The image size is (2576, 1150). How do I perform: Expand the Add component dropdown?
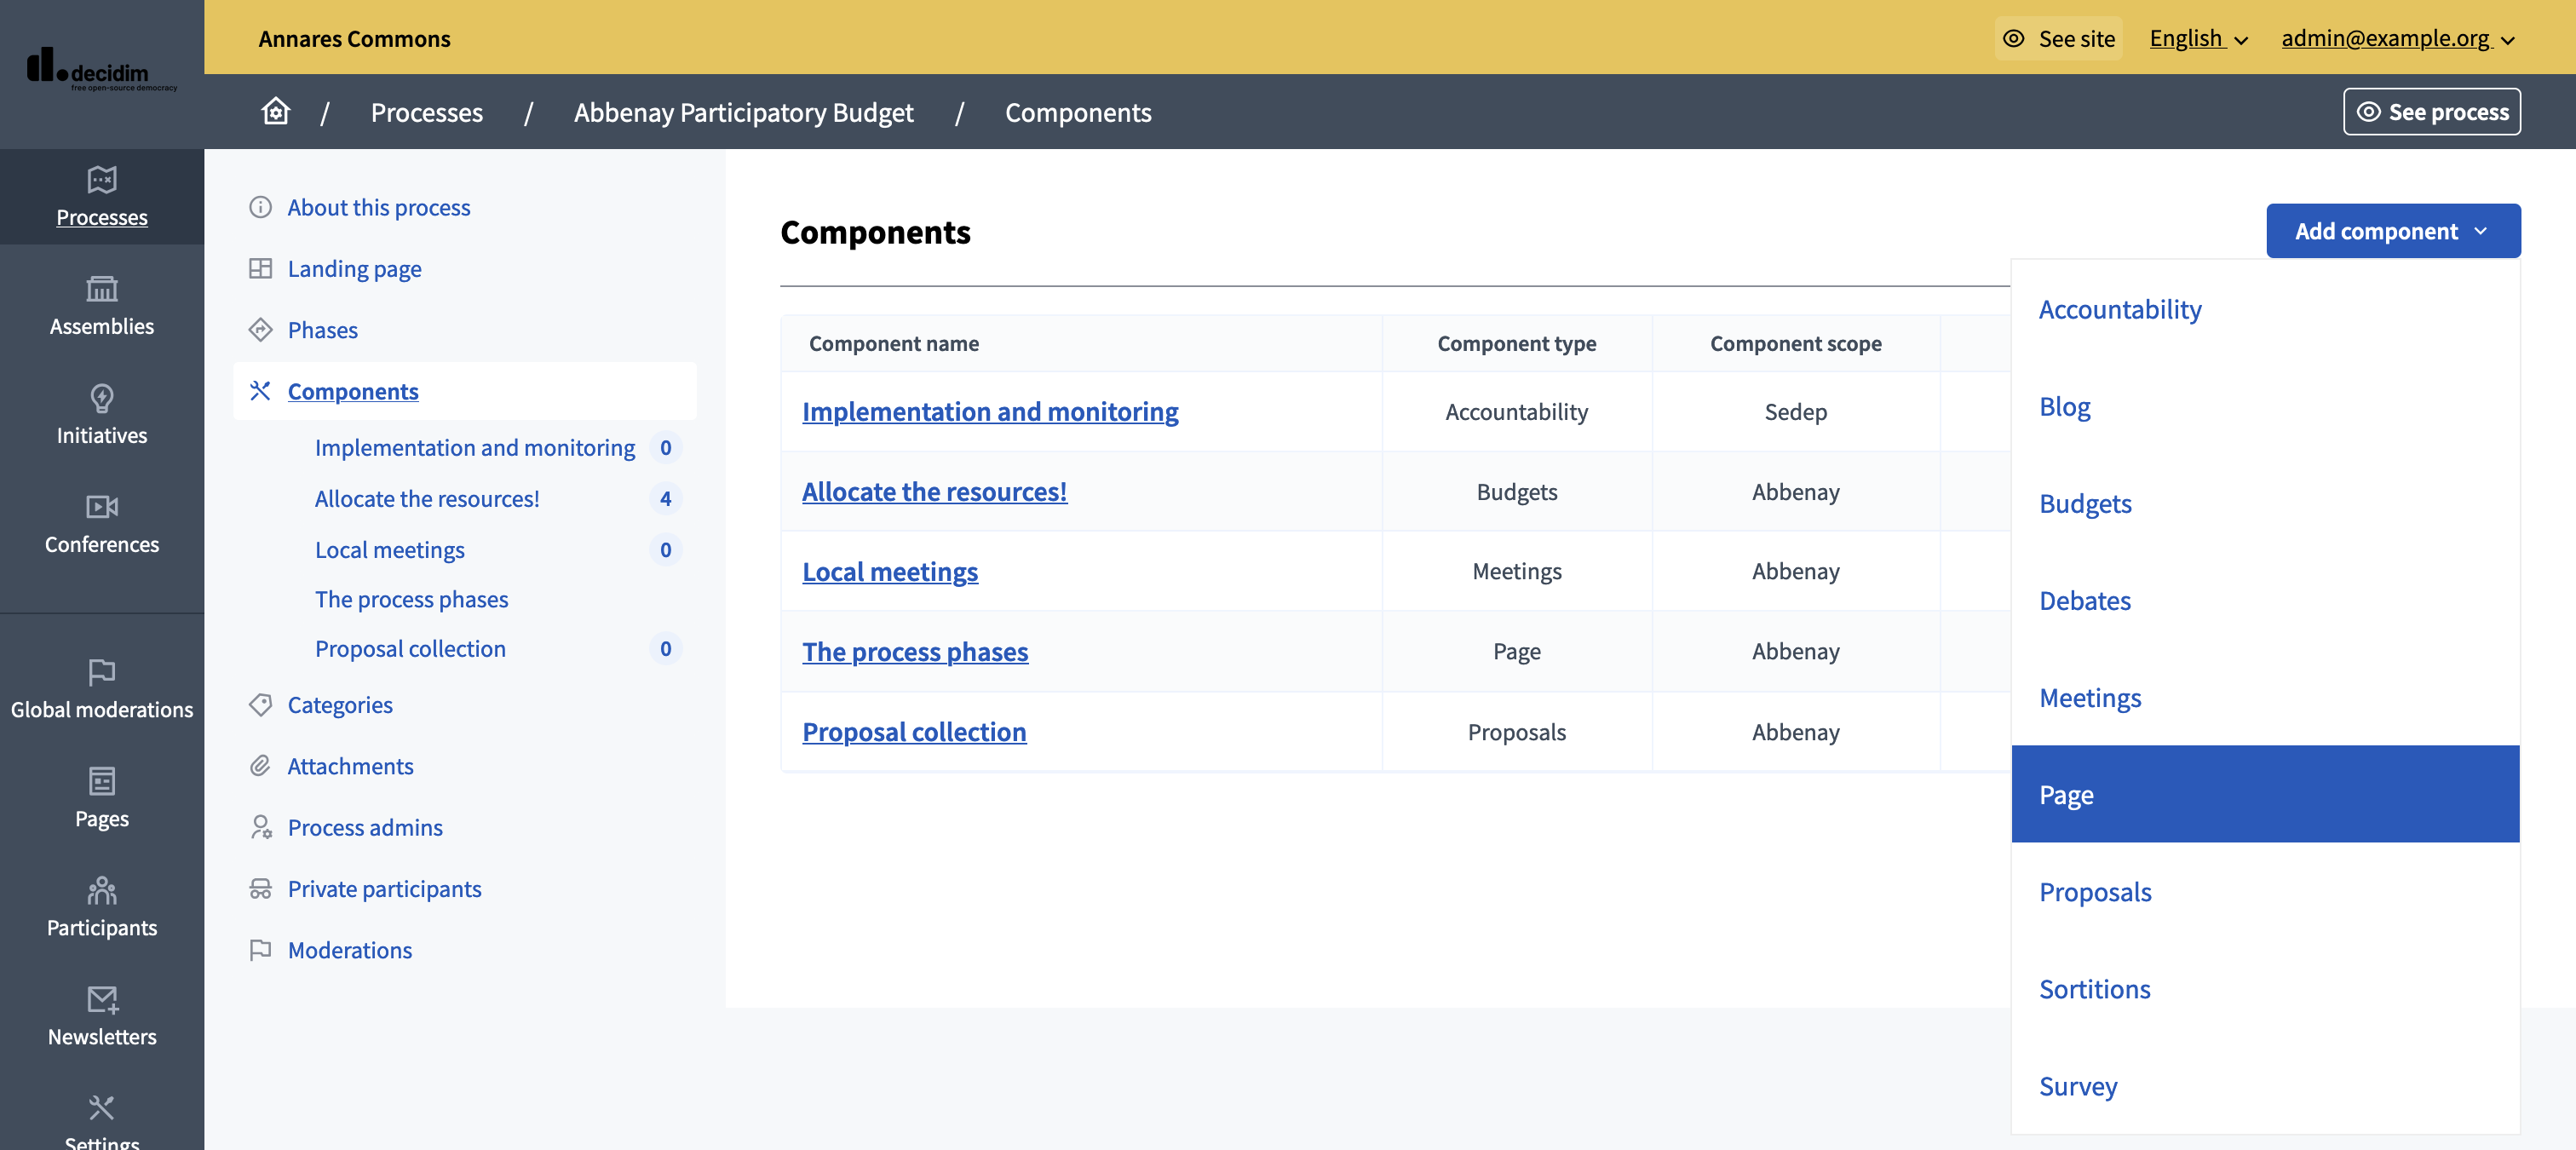(2394, 230)
